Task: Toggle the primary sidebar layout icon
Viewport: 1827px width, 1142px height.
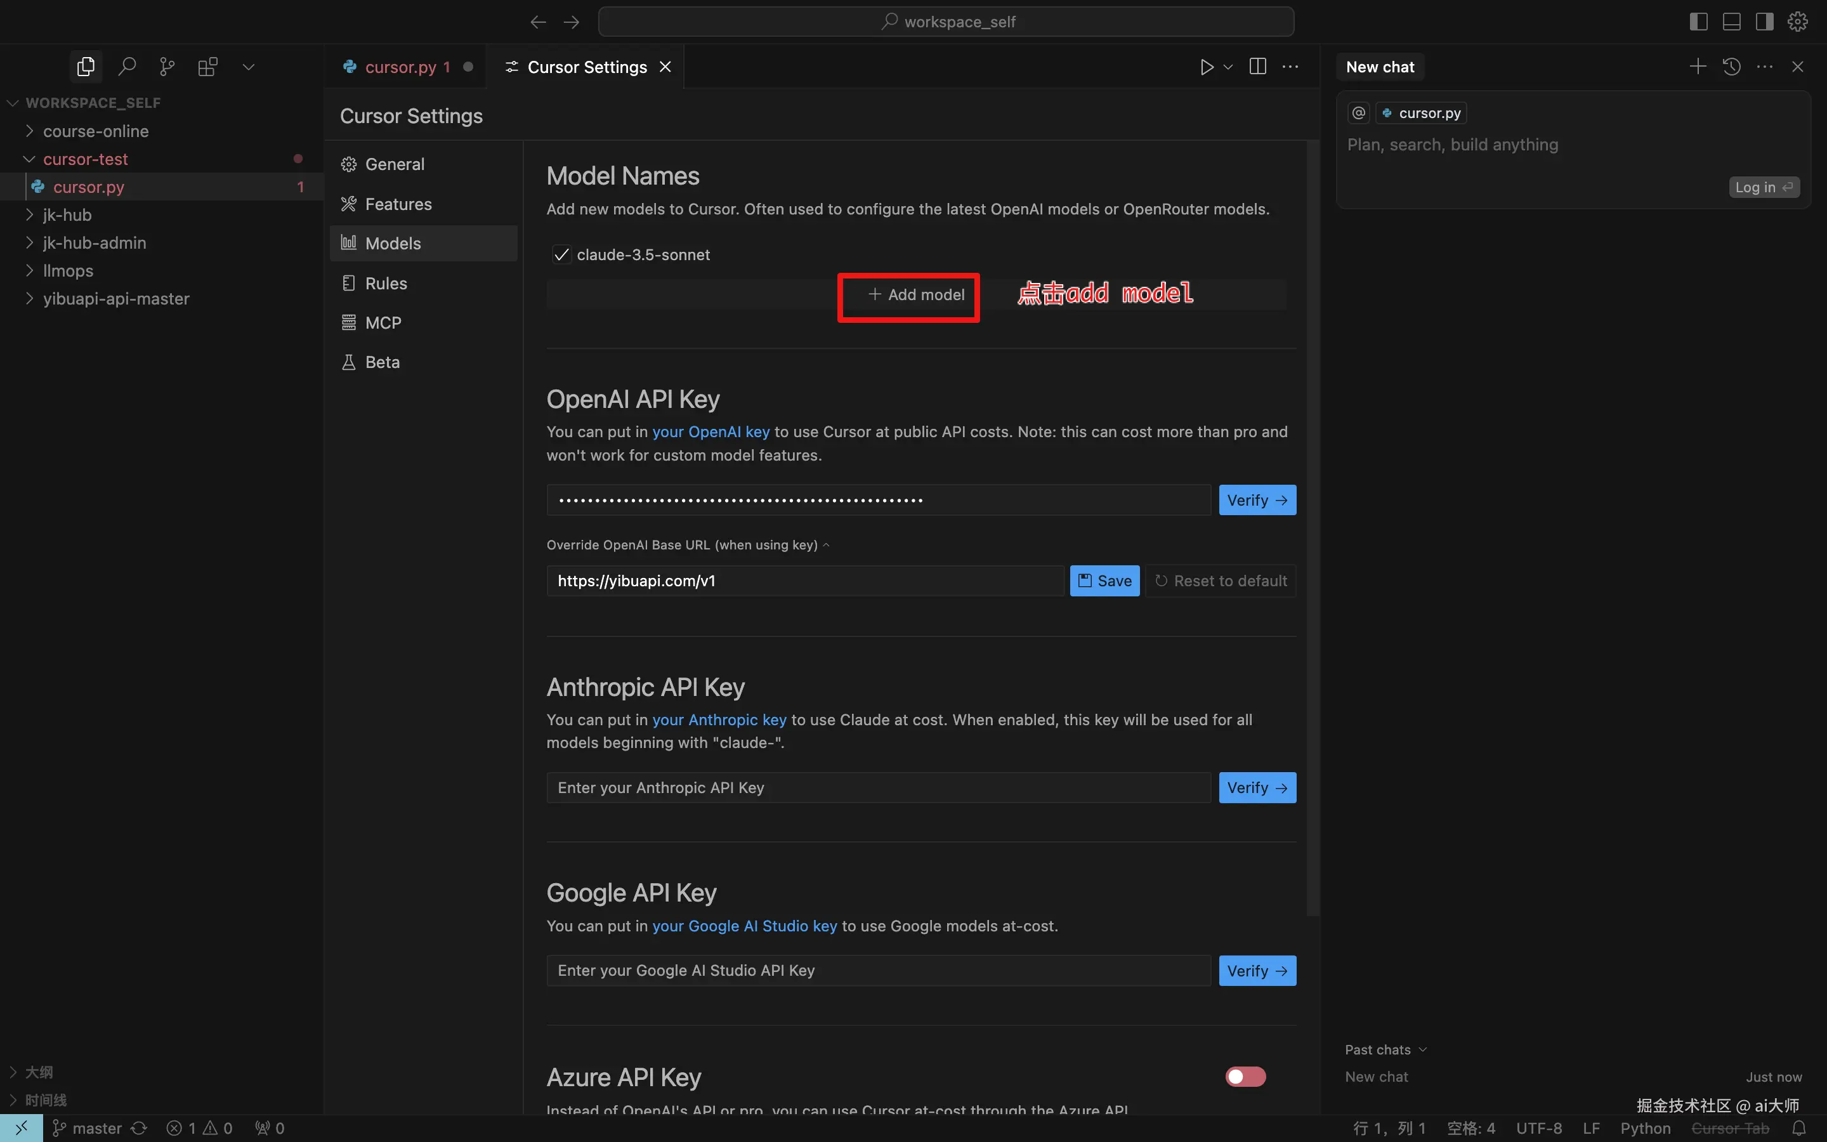Action: (1698, 22)
